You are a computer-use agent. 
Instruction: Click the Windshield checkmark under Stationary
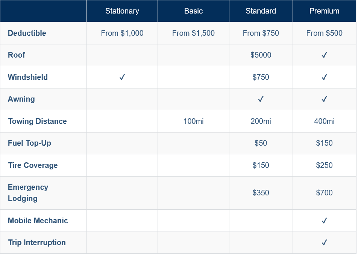(x=122, y=77)
